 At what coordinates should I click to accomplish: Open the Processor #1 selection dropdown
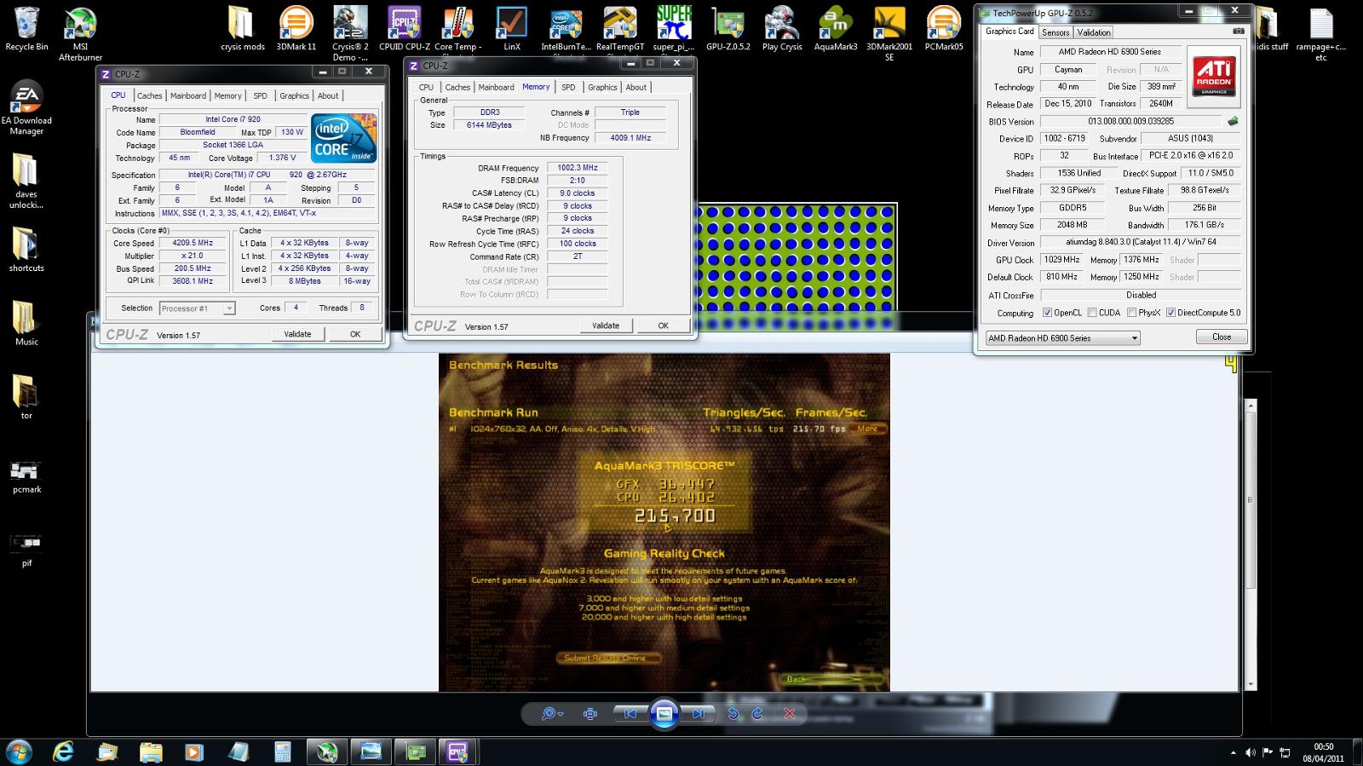coord(197,308)
